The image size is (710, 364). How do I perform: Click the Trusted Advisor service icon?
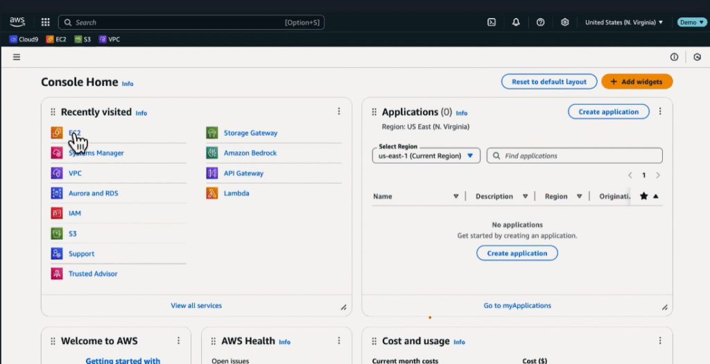(x=57, y=273)
